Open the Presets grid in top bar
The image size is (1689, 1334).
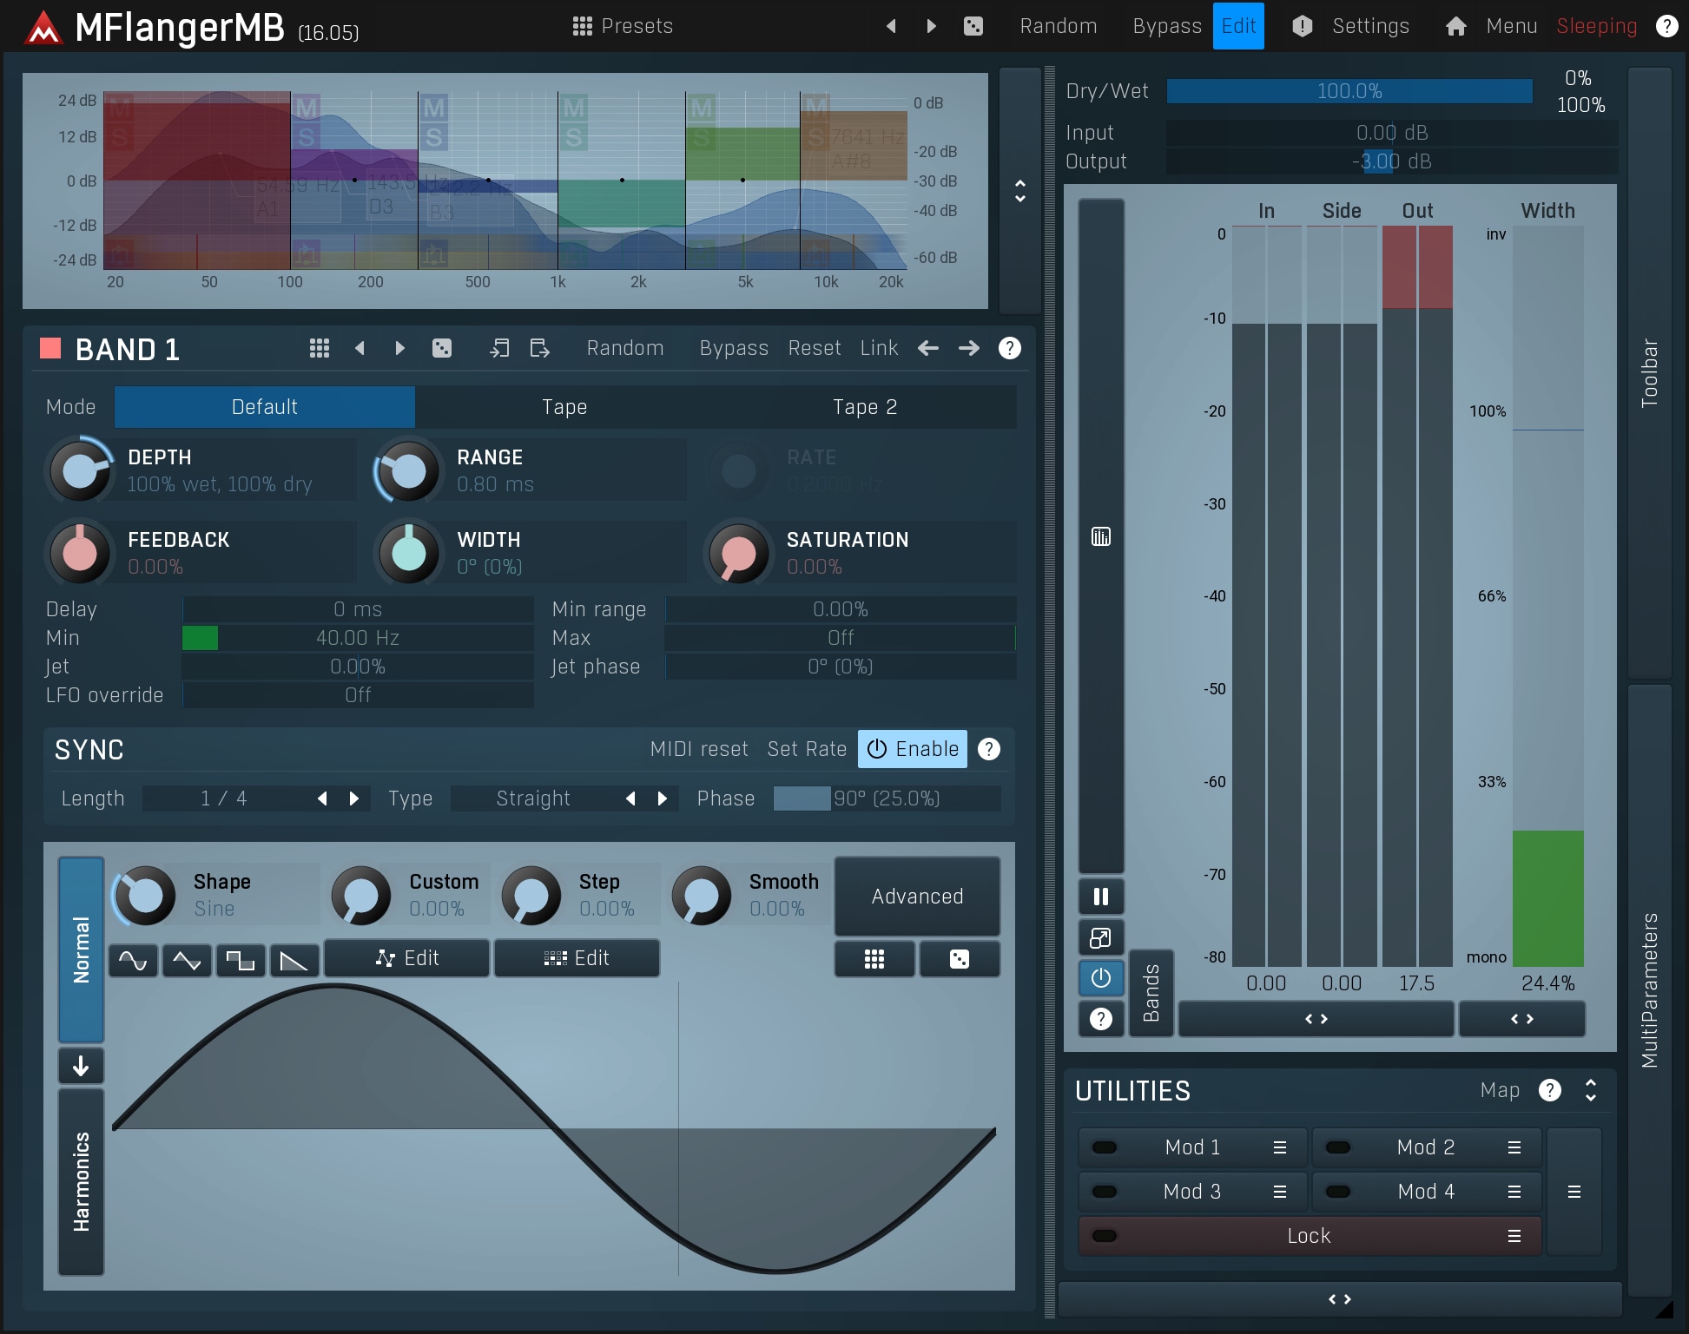(x=622, y=26)
